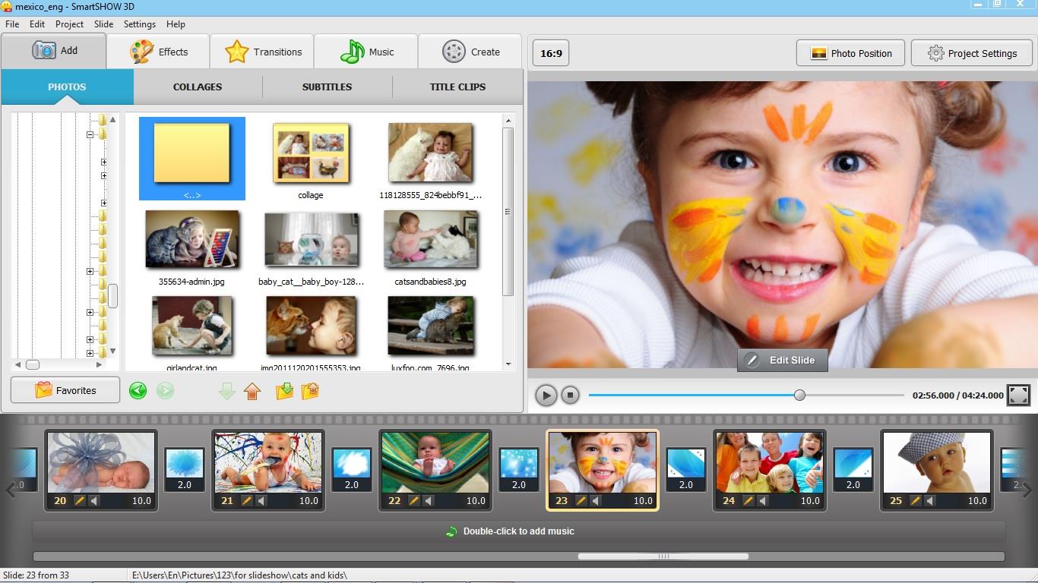Remove slide with the orange up arrow
The image size is (1038, 583).
252,391
